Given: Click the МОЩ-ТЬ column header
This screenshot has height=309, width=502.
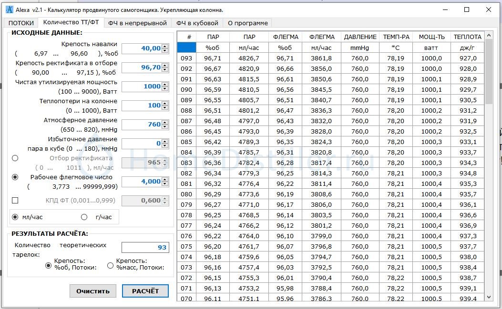Looking at the screenshot, I should click(x=431, y=37).
